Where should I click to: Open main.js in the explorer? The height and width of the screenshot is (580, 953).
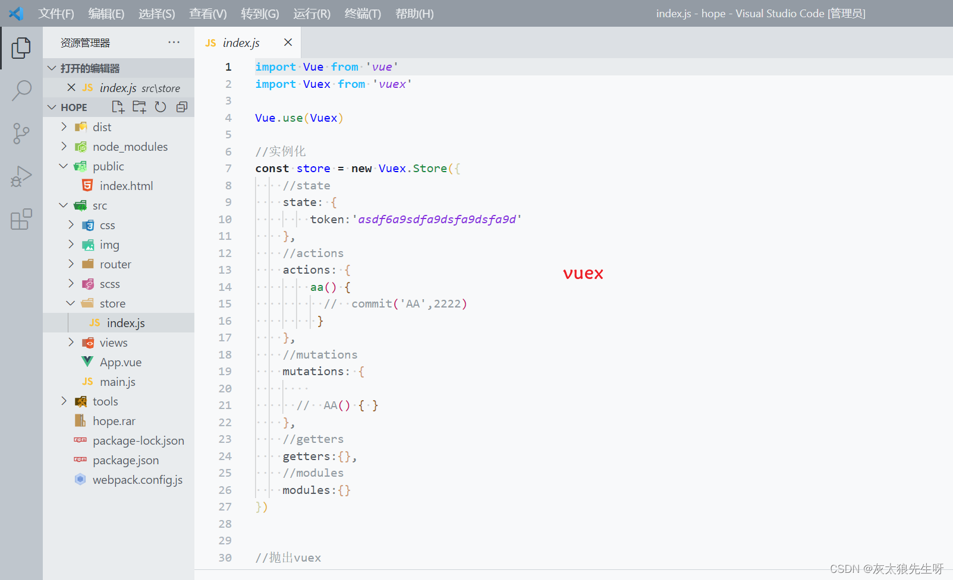(x=118, y=382)
